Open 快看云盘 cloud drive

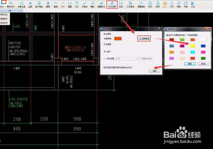(21, 4)
